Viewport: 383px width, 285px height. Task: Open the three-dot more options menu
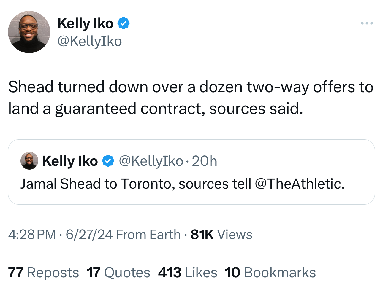[x=367, y=23]
